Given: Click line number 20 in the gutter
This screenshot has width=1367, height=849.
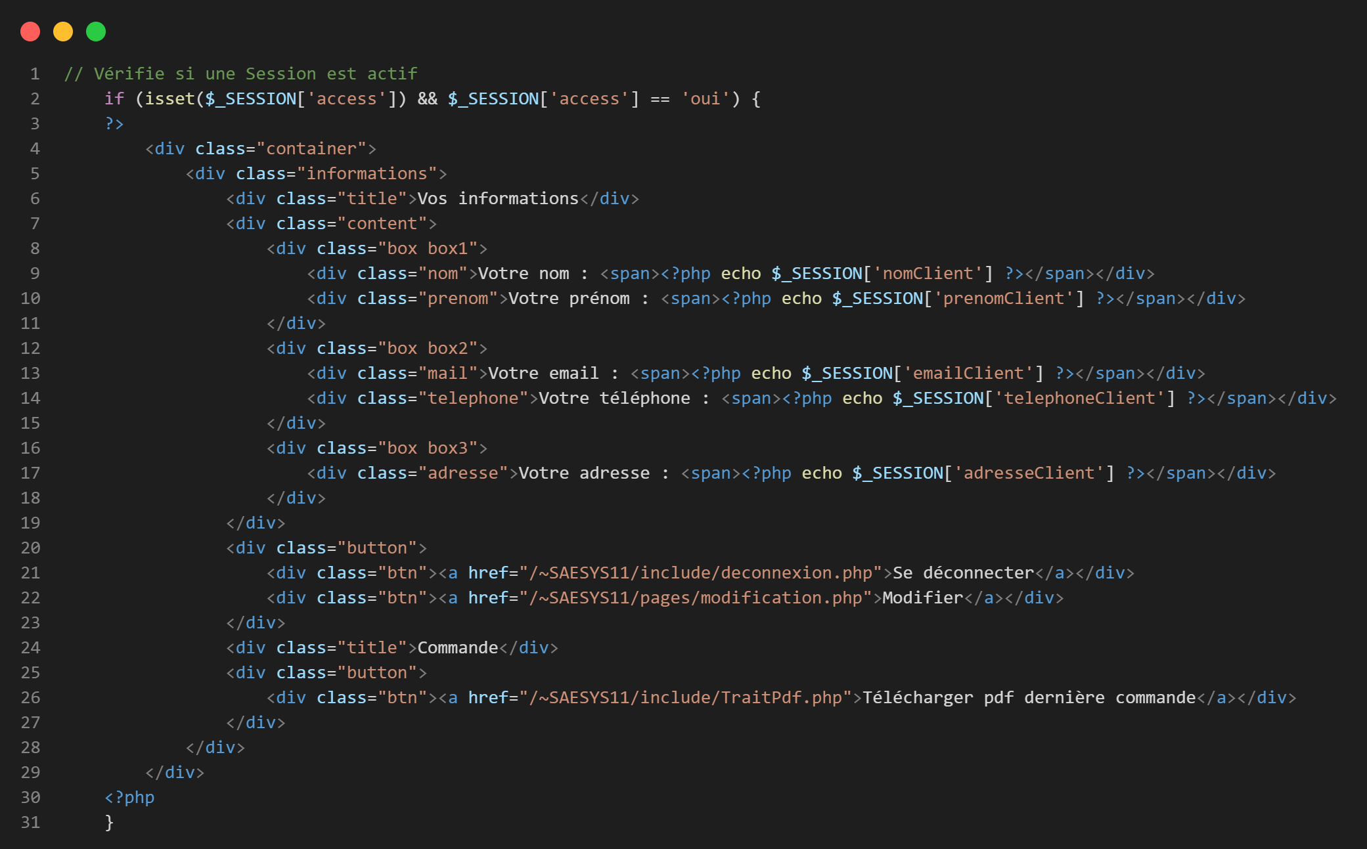Looking at the screenshot, I should [x=30, y=548].
